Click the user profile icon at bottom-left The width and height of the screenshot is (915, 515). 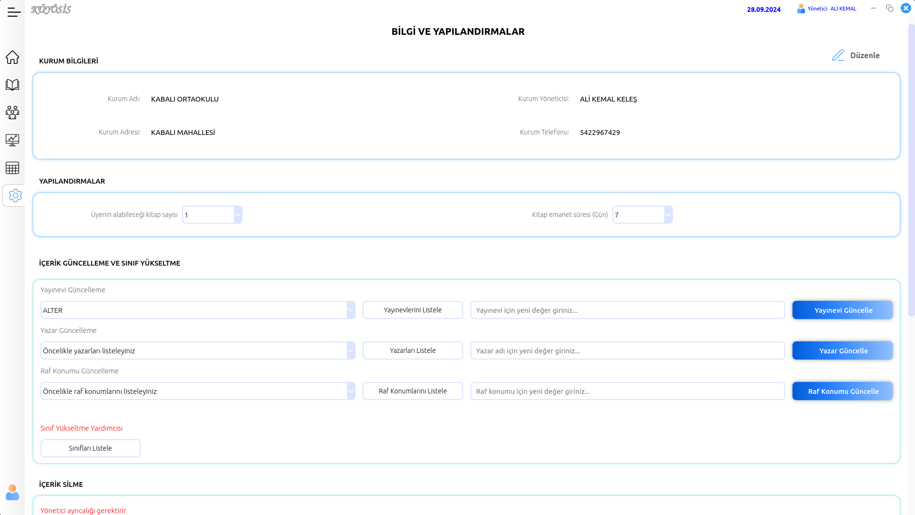[x=12, y=493]
